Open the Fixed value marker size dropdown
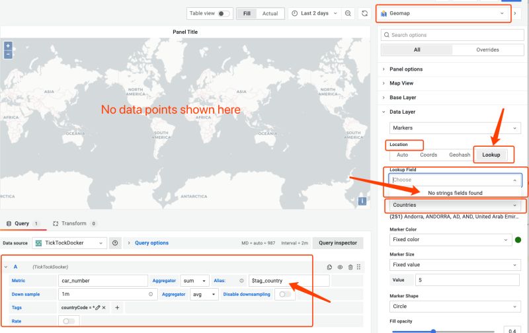This screenshot has height=333, width=529. [455, 265]
